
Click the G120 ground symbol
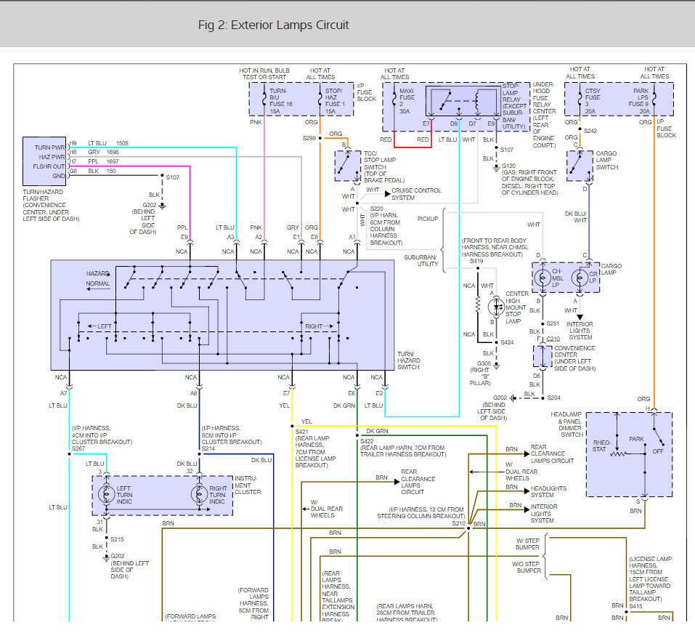(x=497, y=167)
